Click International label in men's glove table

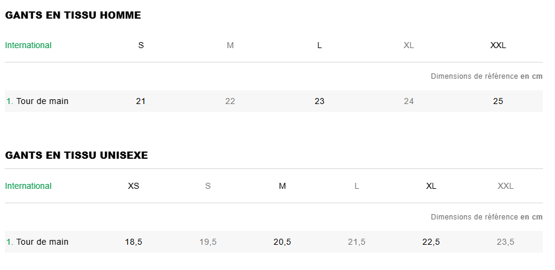[x=28, y=45]
